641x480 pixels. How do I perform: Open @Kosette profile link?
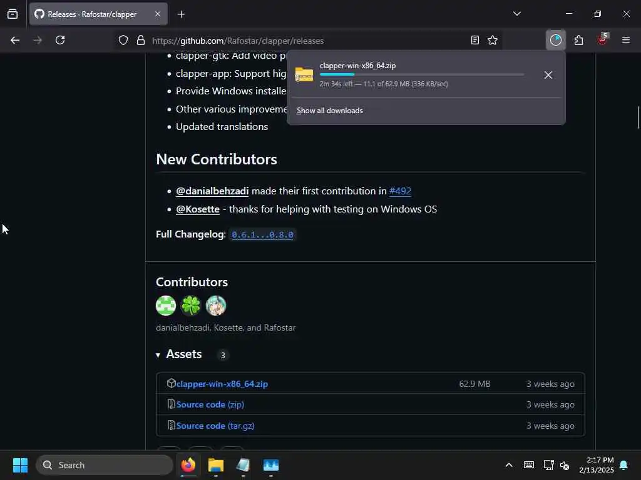pos(197,209)
